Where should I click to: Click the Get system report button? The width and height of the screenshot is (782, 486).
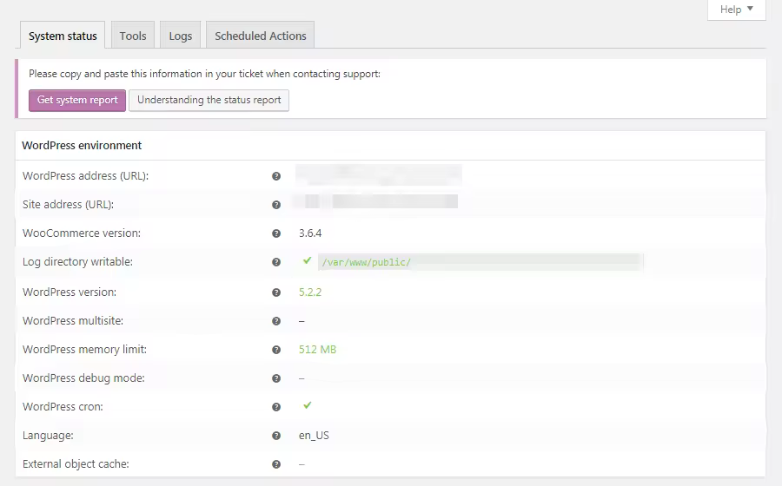77,100
